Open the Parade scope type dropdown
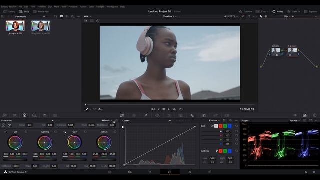The image size is (320, 180). pos(295,121)
